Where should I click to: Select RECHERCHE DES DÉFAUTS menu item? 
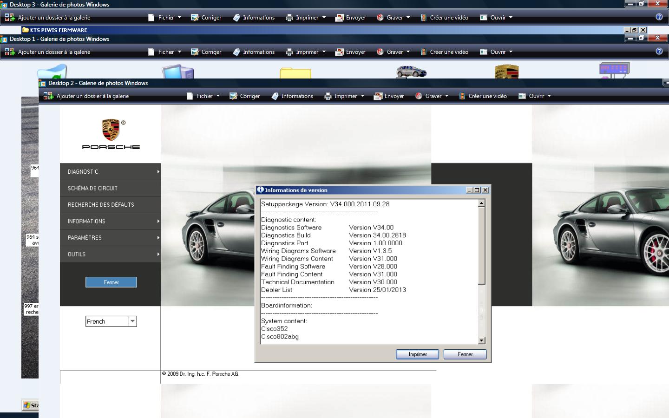point(110,204)
